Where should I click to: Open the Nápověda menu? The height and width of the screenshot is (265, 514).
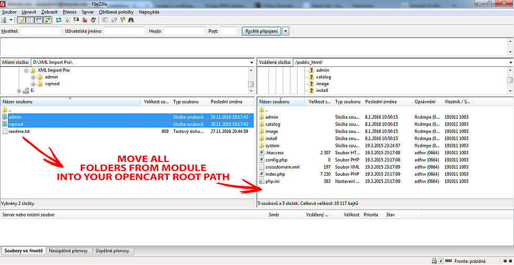[x=149, y=12]
